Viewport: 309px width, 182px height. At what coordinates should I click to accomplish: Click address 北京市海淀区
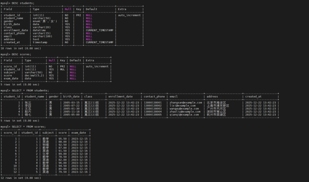pos(216,103)
